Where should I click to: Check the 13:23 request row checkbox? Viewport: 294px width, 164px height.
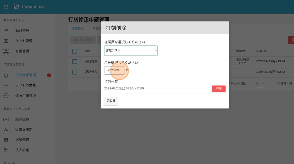(75, 72)
